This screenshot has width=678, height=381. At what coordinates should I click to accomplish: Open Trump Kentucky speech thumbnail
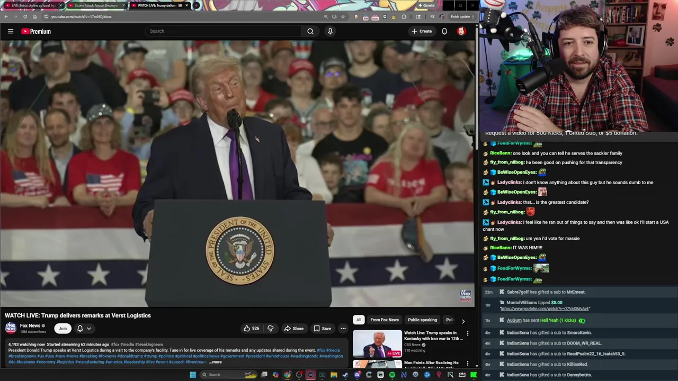(x=377, y=344)
